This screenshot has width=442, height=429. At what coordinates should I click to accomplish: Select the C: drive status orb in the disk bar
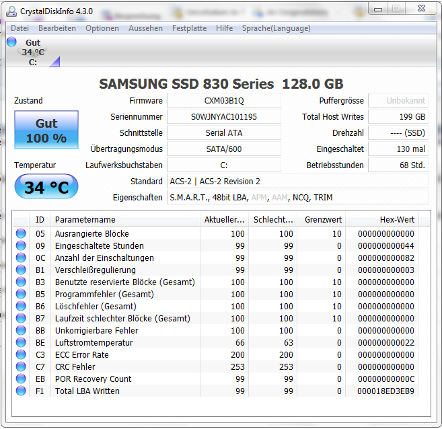tap(11, 42)
